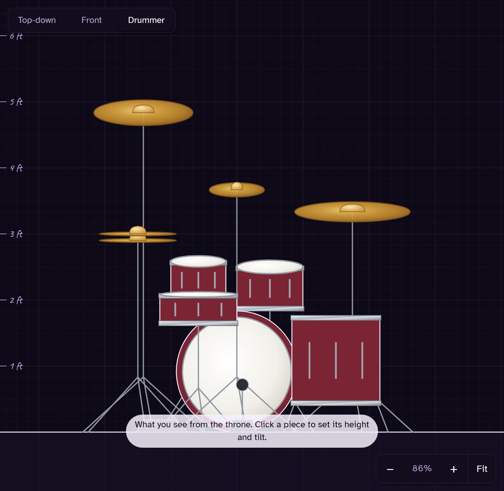
Task: Switch to the Top-down view tab
Action: [37, 20]
